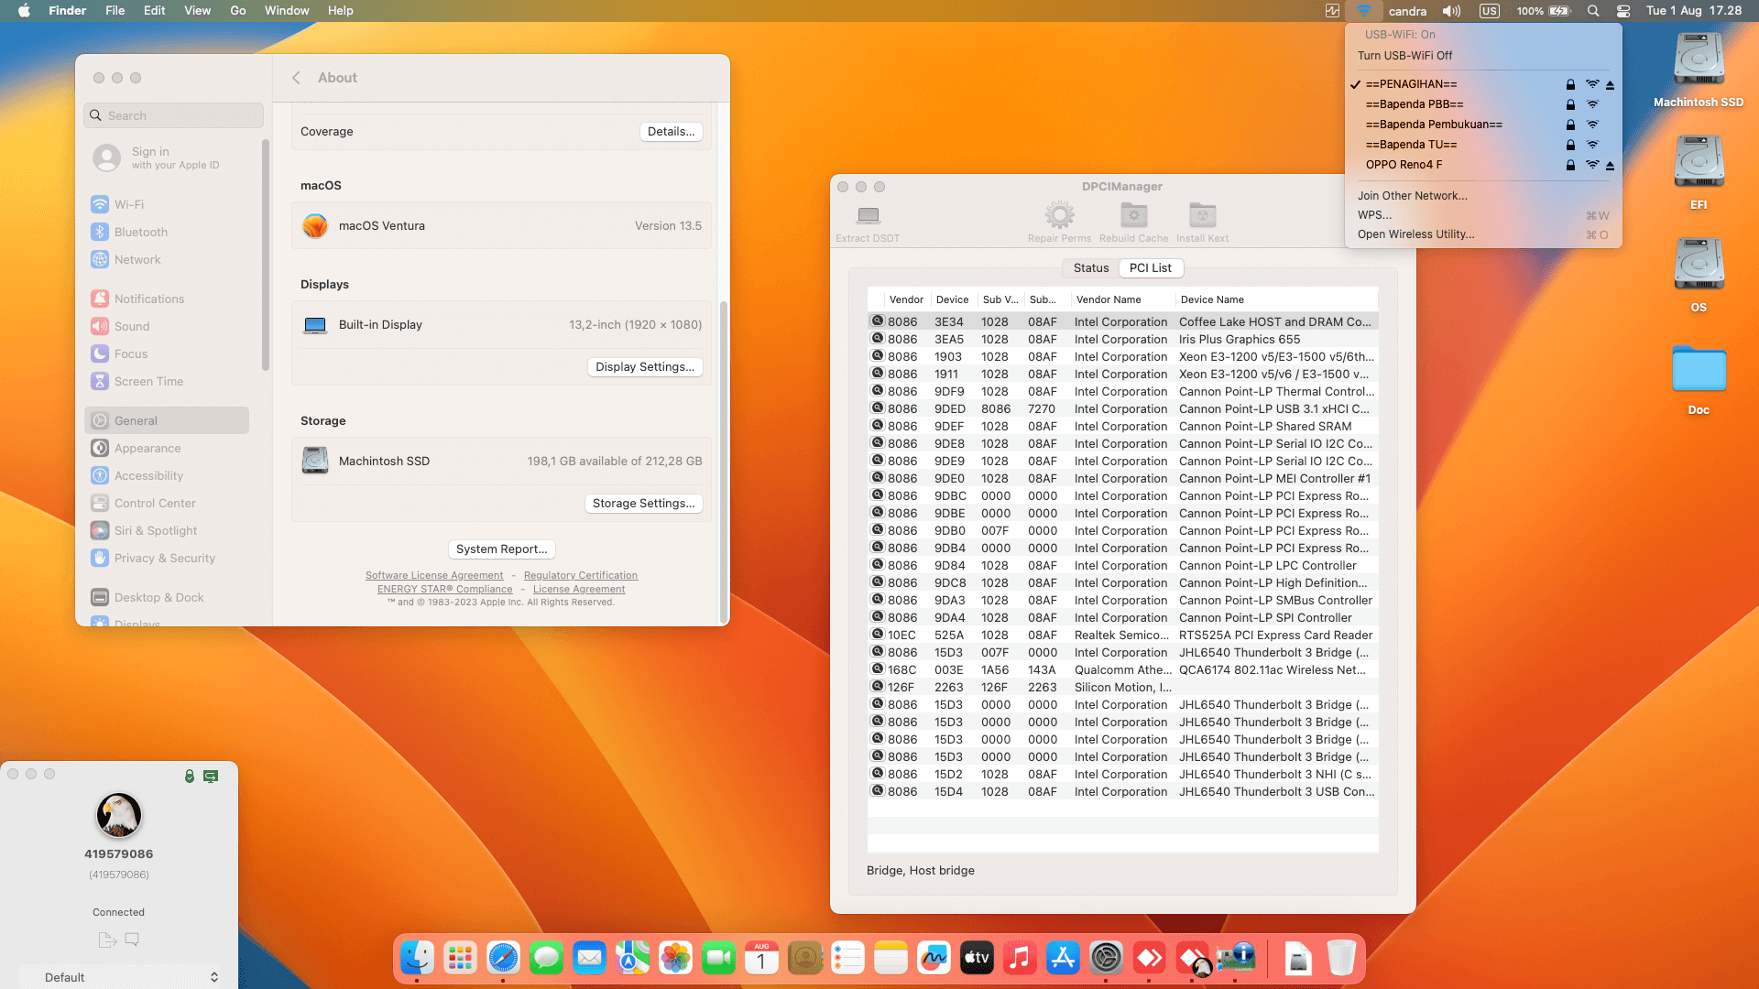Click Rebuild Cache icon in DPCIManager toolbar
Screen dimensions: 1759x989
(x=1133, y=215)
